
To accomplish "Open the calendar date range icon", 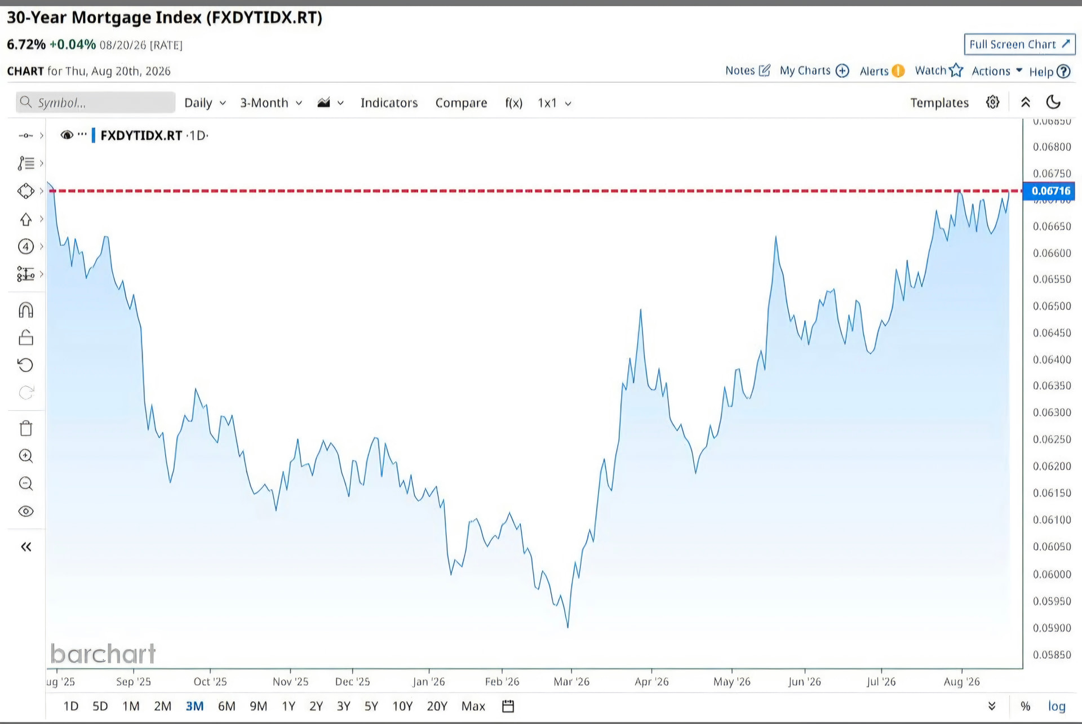I will 508,706.
